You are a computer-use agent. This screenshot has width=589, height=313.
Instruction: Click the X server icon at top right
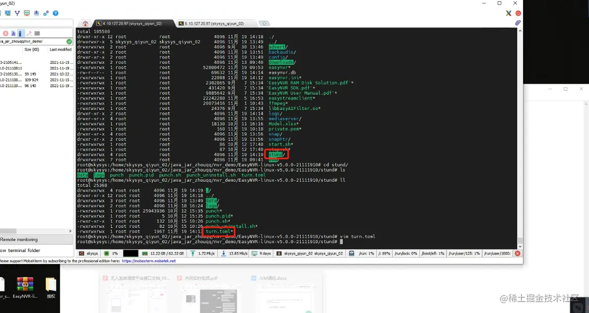click(509, 13)
